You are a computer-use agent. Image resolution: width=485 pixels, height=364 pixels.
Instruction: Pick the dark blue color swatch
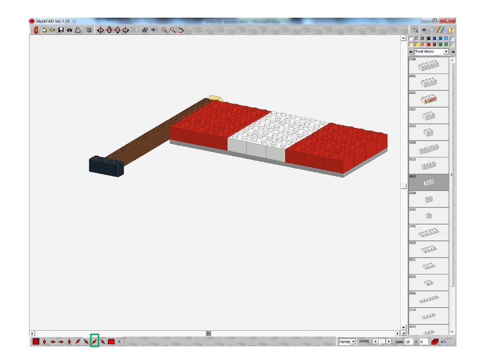tap(435, 39)
